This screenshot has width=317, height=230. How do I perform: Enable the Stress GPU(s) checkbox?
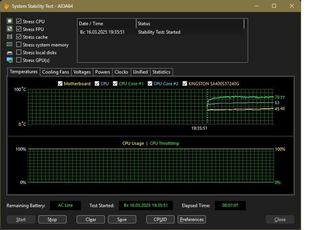pos(19,60)
